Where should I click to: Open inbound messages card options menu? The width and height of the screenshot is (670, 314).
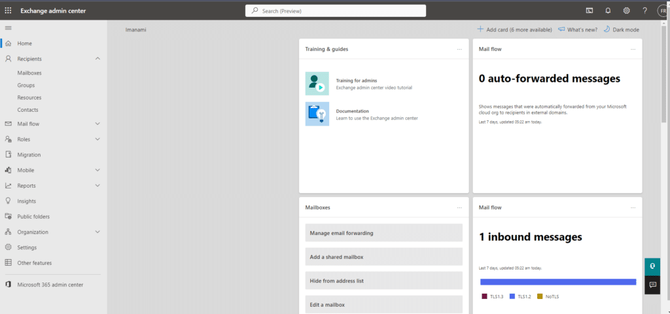point(633,207)
